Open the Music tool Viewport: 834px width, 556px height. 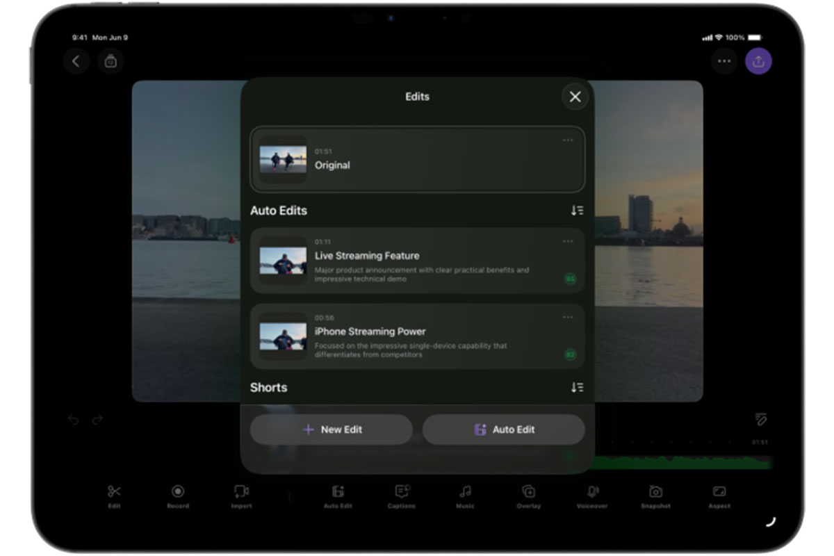click(465, 496)
